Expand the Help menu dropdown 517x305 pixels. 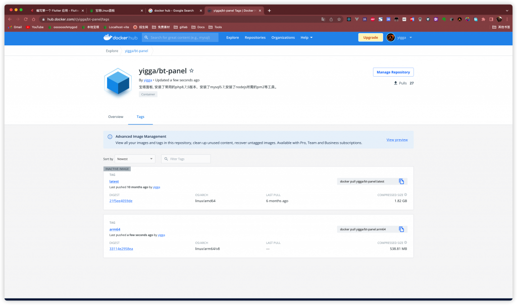coord(306,37)
